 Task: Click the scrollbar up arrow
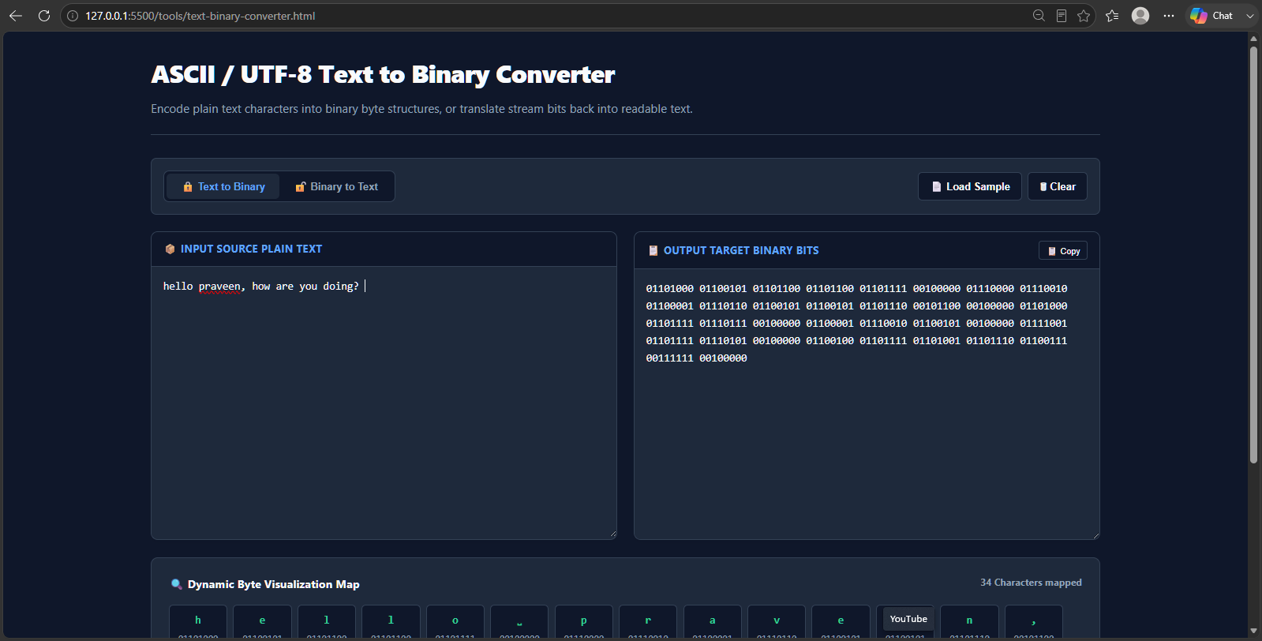click(x=1253, y=39)
